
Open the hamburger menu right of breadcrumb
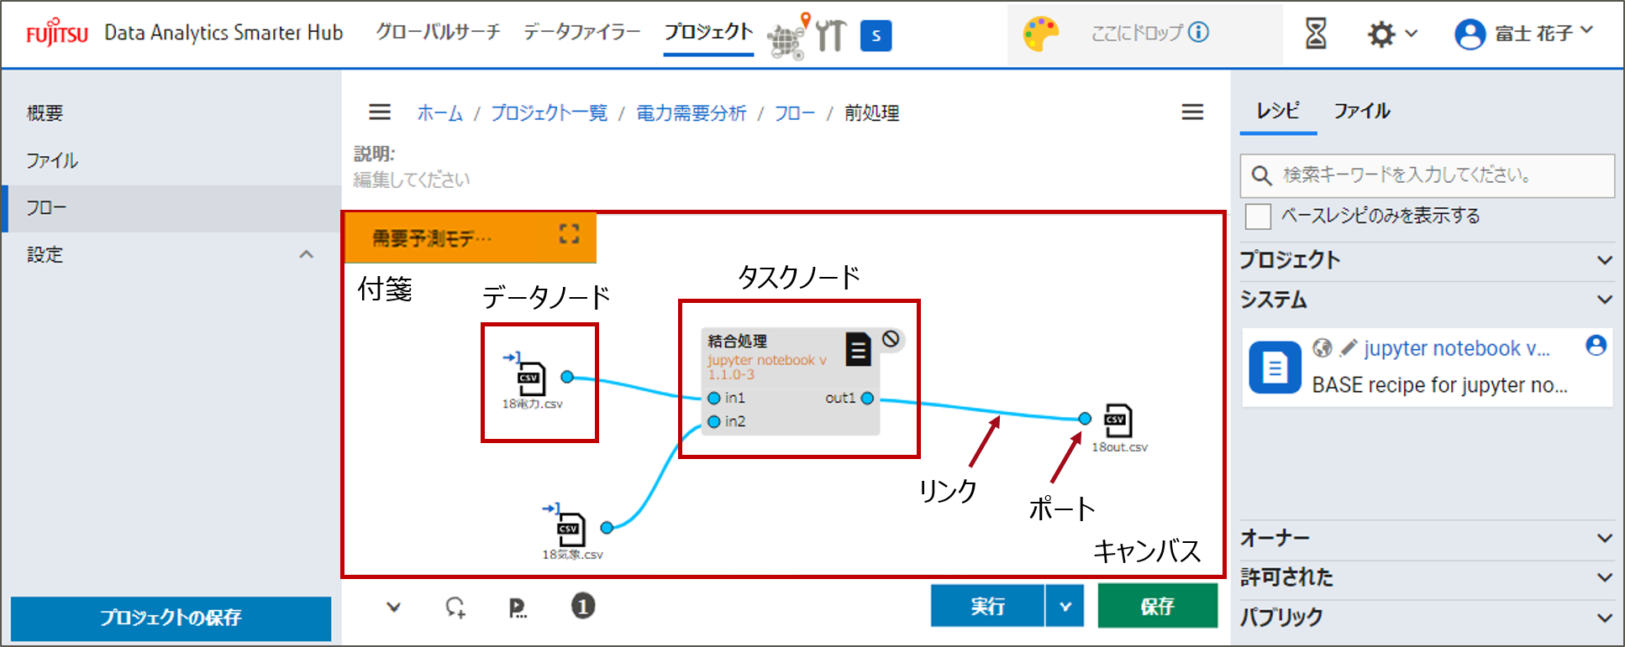[x=1192, y=112]
